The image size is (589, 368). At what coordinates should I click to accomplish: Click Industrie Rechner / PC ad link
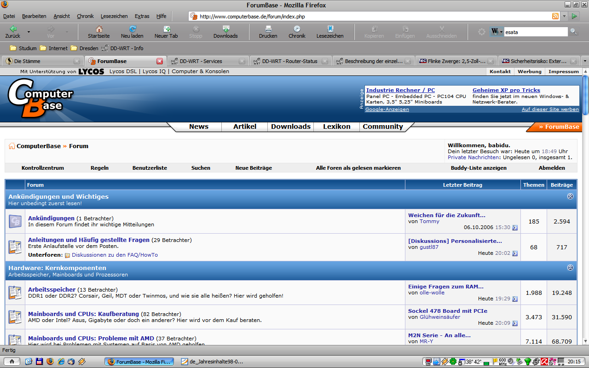click(400, 90)
